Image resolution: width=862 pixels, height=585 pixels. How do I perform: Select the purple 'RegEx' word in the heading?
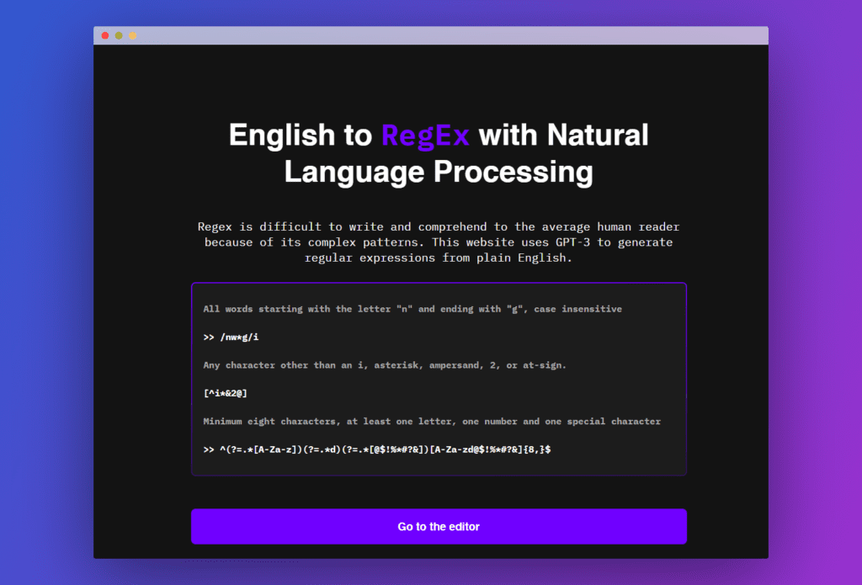coord(426,135)
